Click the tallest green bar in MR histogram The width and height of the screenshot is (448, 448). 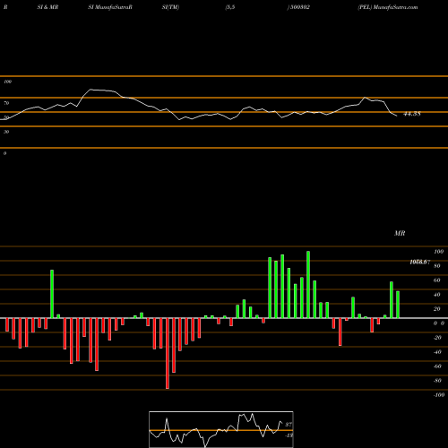point(308,285)
